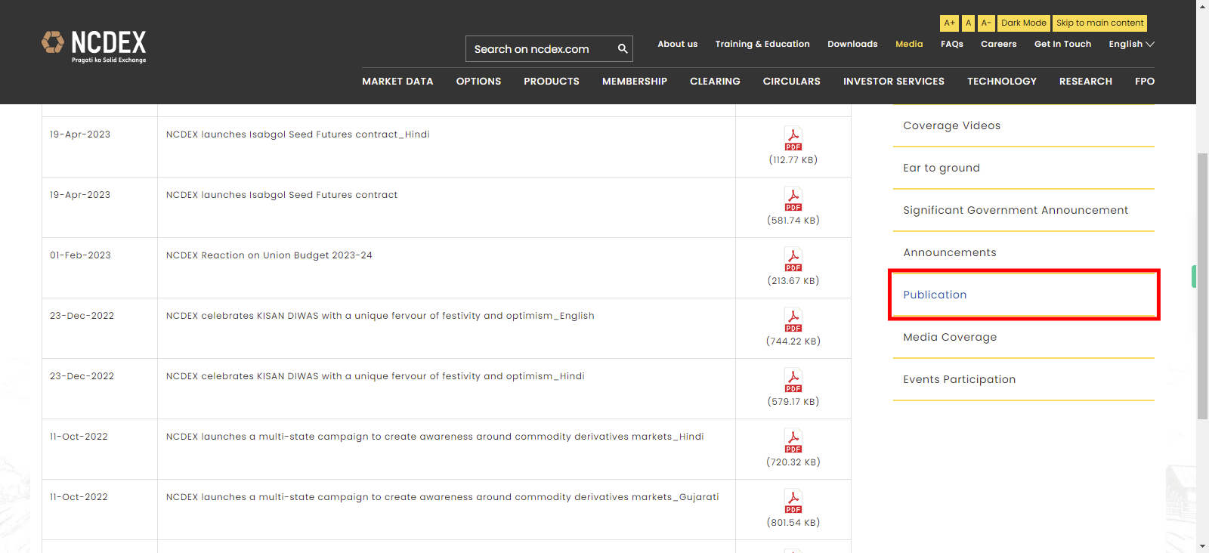
Task: Click the date cell 01-Feb-2023
Action: tap(80, 255)
